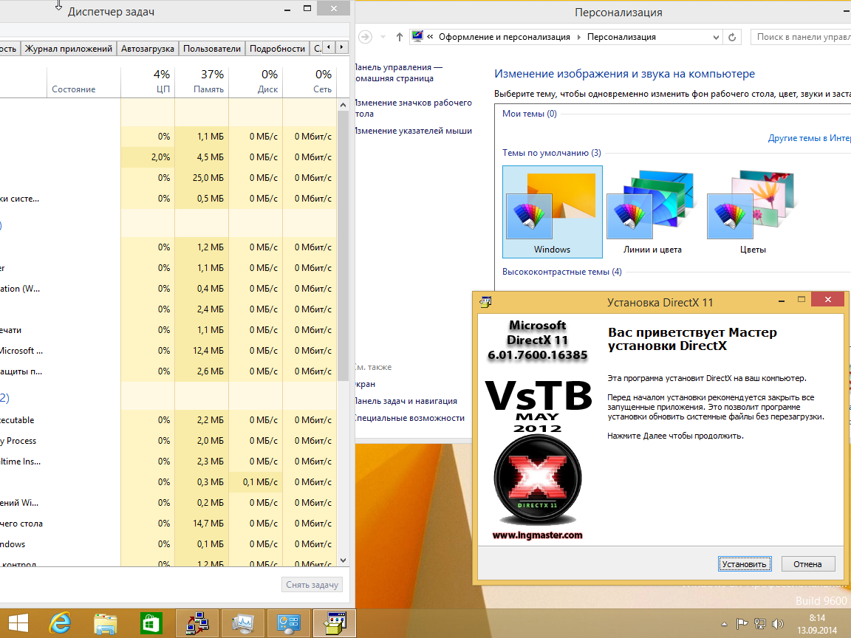This screenshot has height=638, width=851.
Task: Switch to the Автозагрузка tab
Action: pos(148,48)
